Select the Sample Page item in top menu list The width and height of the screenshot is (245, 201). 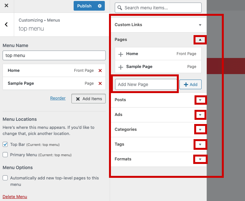click(54, 83)
